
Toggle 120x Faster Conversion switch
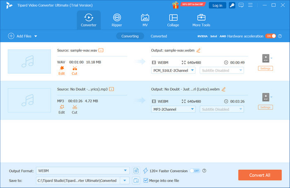[195, 171]
